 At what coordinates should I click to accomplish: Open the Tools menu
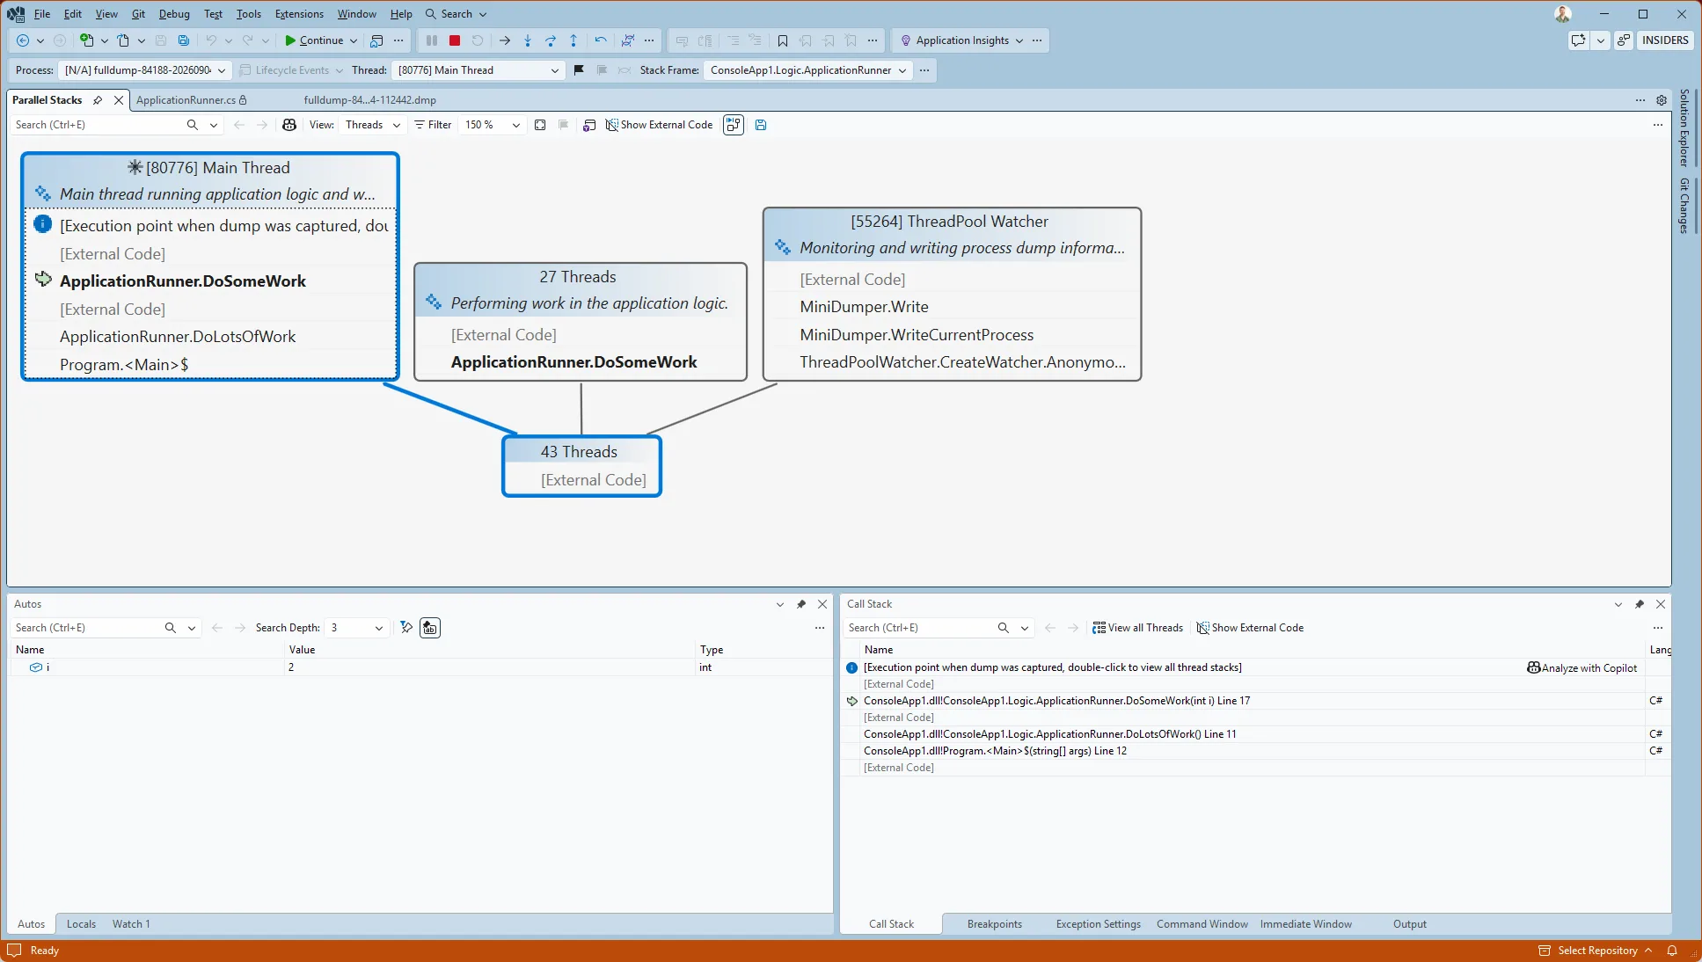click(249, 14)
